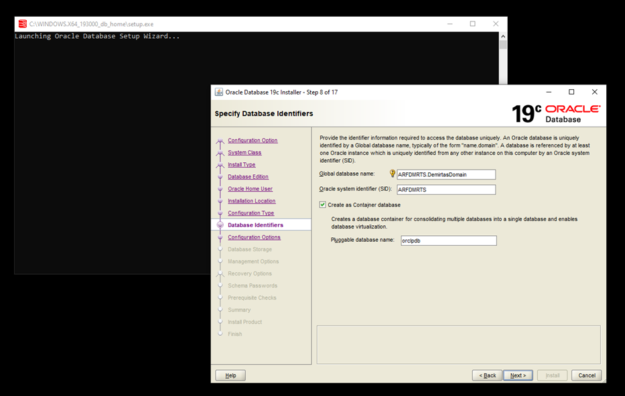Click the Summary step

(x=239, y=310)
